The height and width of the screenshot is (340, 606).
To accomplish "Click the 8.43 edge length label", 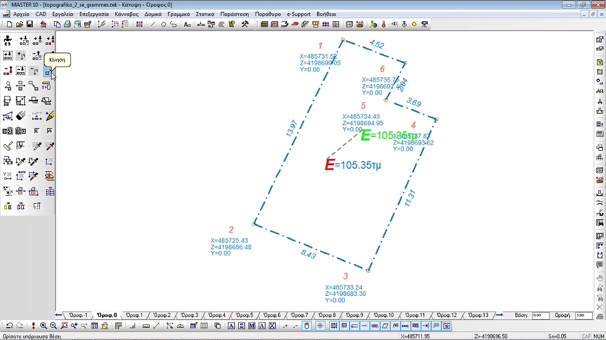I will coord(308,254).
